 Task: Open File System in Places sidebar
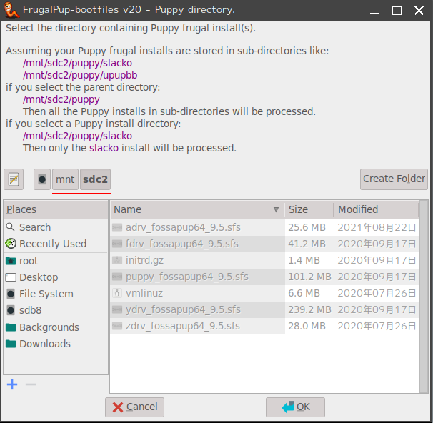point(46,294)
